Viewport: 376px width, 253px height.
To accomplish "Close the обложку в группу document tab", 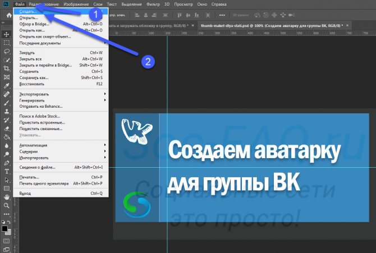I will (x=192, y=25).
